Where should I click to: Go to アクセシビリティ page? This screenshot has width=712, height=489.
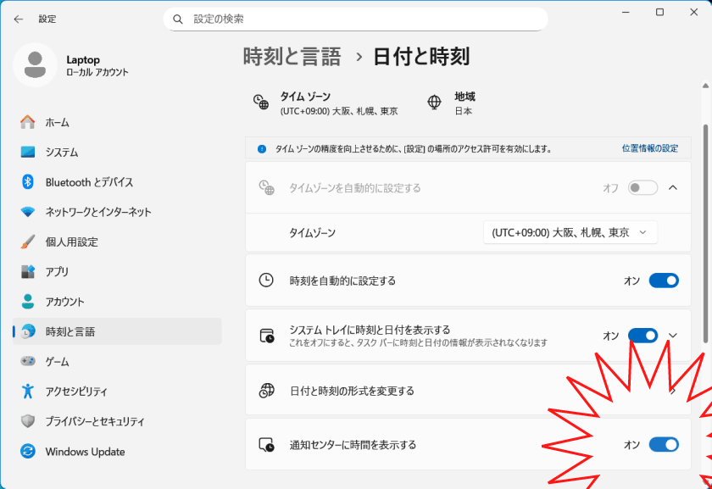[117, 391]
